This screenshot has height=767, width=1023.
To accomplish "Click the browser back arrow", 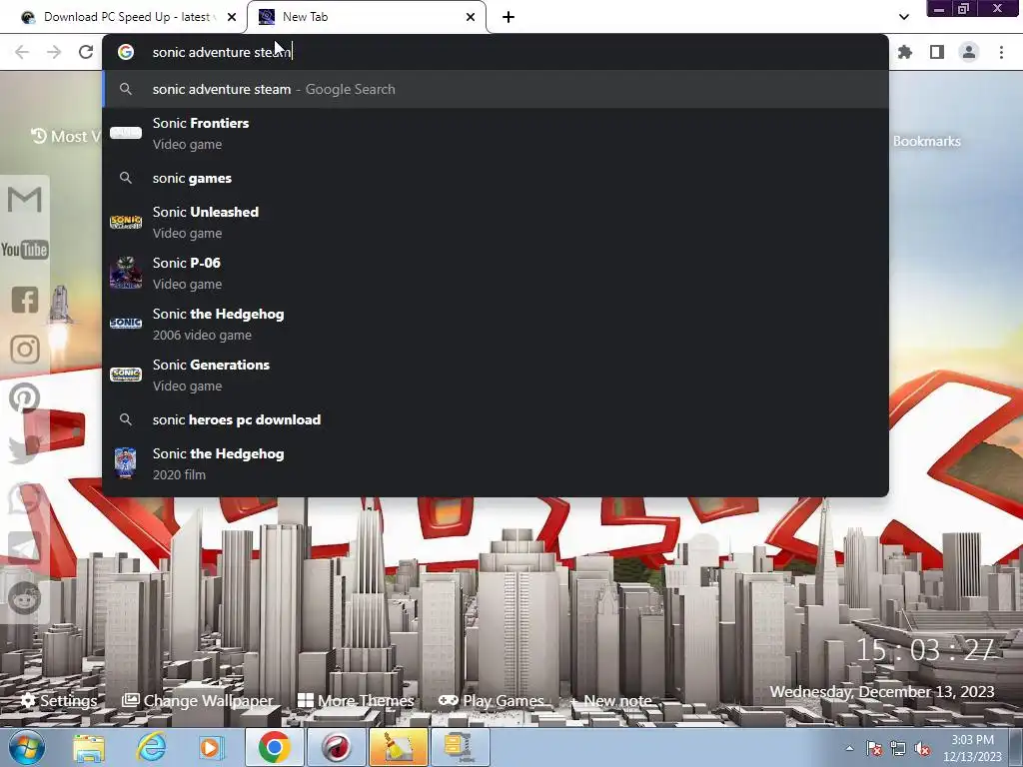I will point(22,52).
